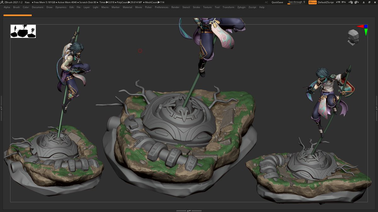Open the Transform menu
The width and height of the screenshot is (378, 212).
pos(228,7)
